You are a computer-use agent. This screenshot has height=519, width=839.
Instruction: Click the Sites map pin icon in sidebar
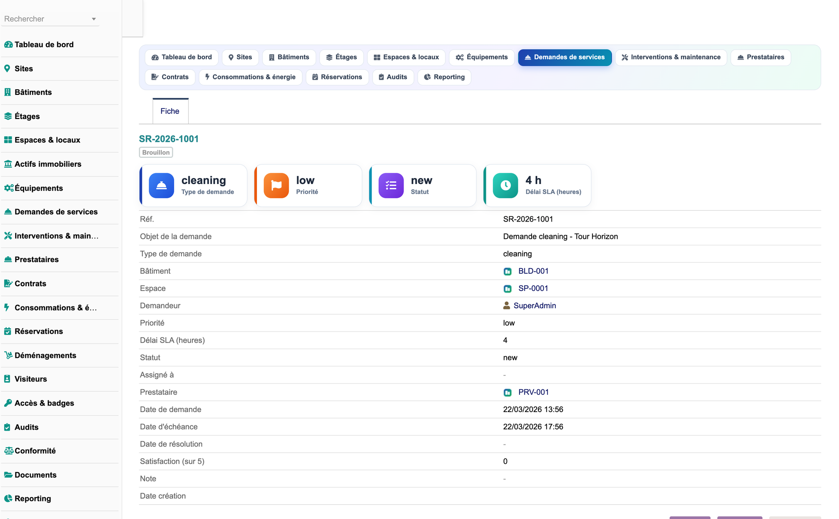(x=7, y=69)
